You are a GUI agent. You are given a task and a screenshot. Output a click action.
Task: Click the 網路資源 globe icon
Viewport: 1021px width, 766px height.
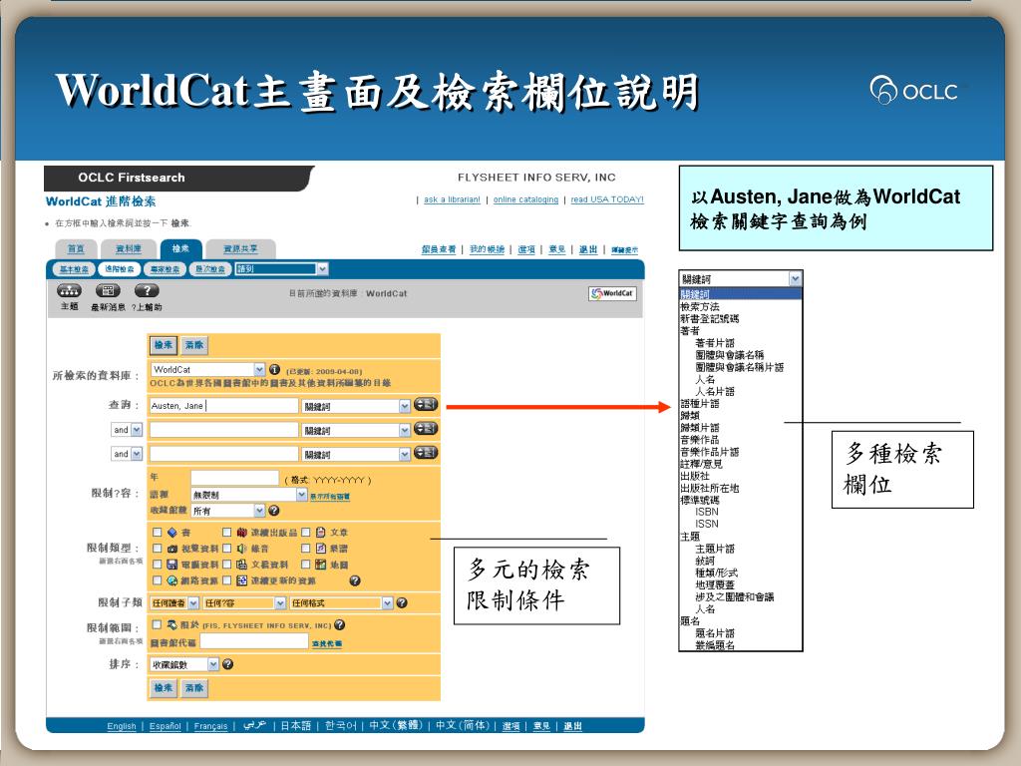171,580
